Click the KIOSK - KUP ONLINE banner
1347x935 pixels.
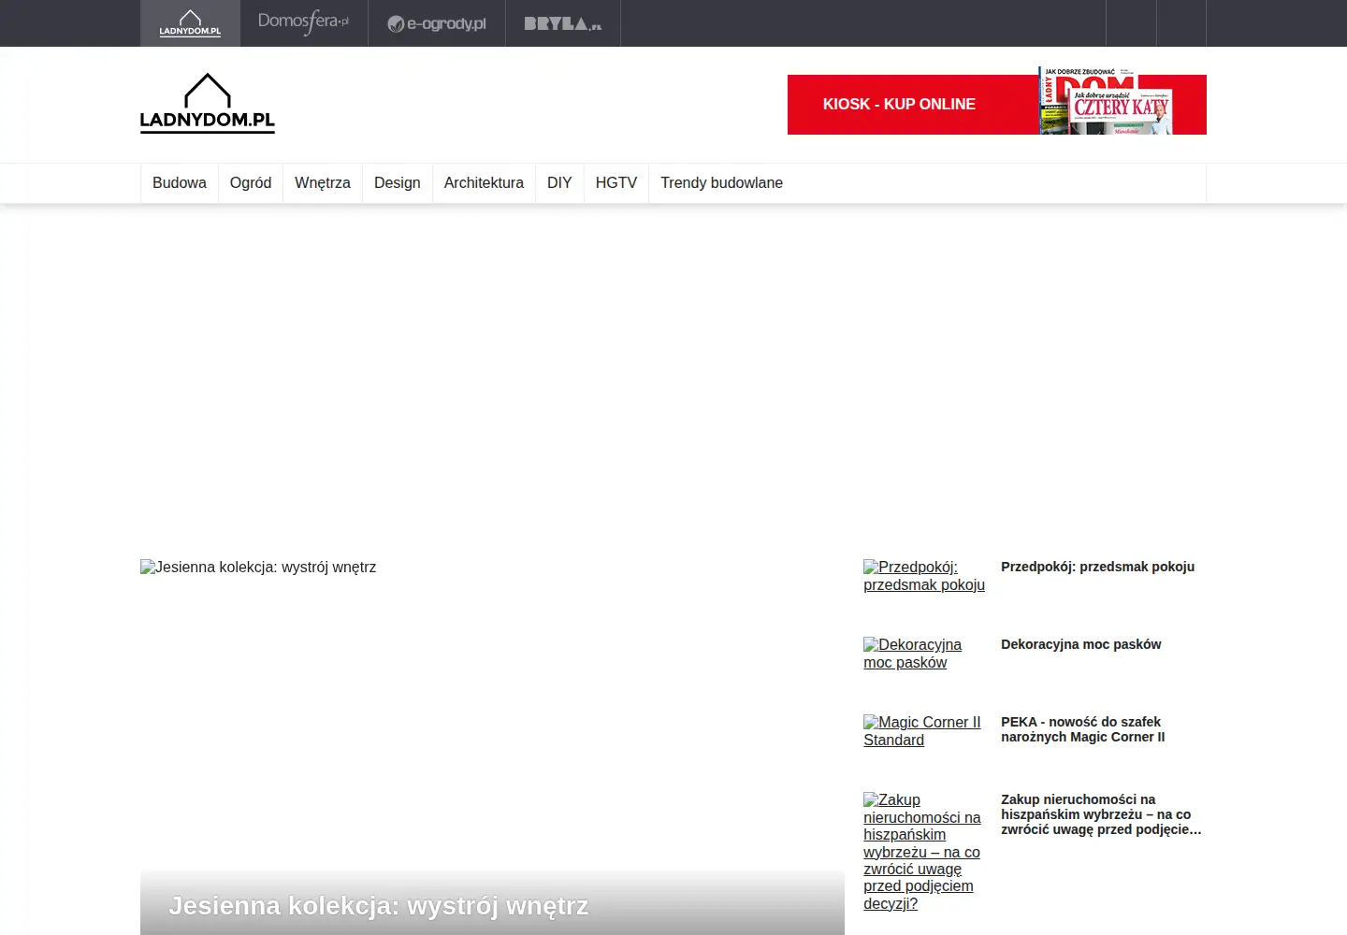point(997,105)
